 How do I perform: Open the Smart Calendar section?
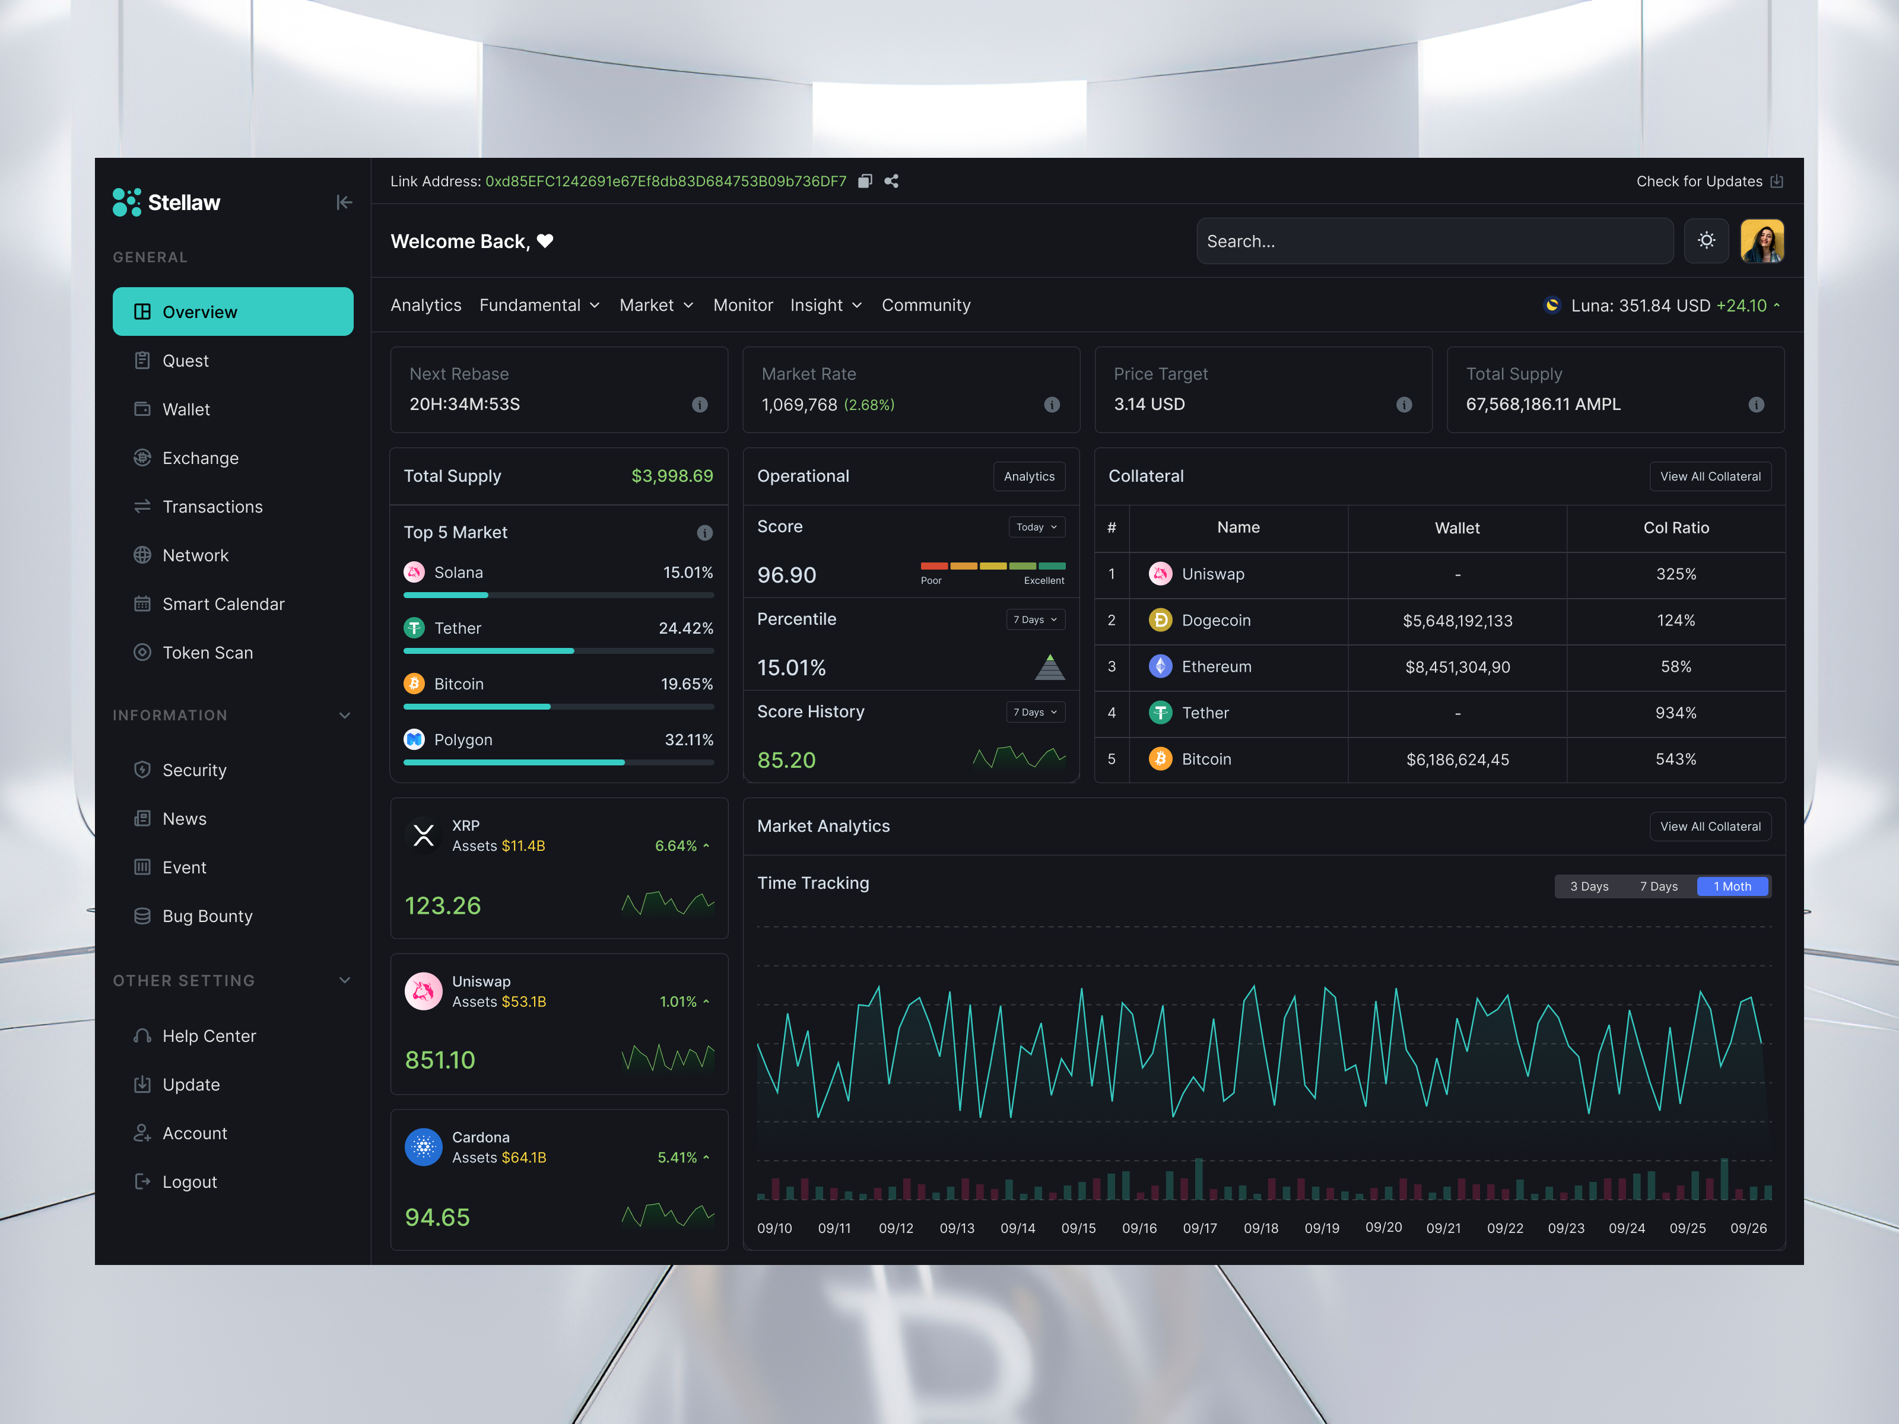[223, 603]
